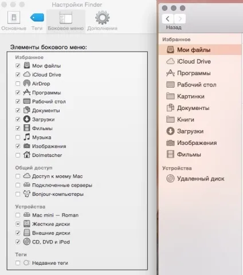
Task: Toggle the Жесткие диски mixed checkbox
Action: pyautogui.click(x=18, y=224)
